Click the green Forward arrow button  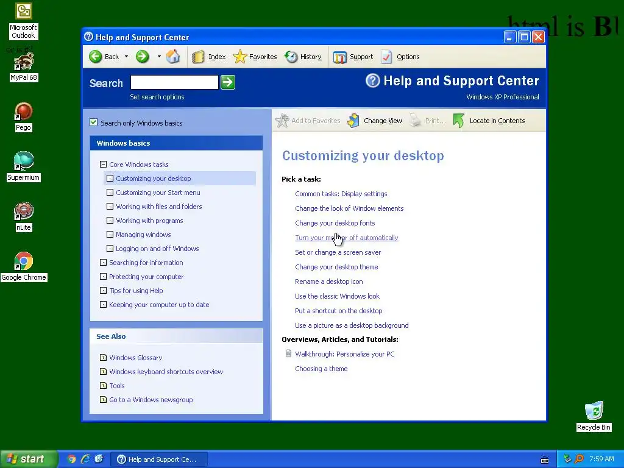point(143,57)
